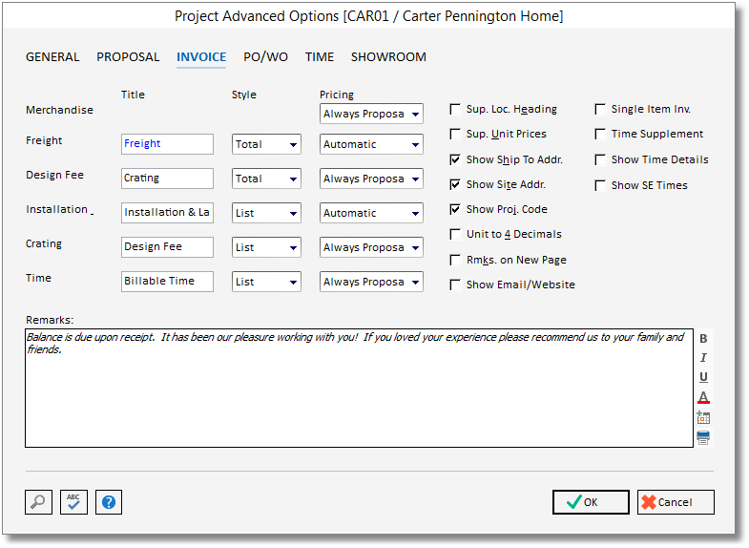The width and height of the screenshot is (749, 548).
Task: Toggle Sup. Unit Prices checkbox
Action: tap(455, 135)
